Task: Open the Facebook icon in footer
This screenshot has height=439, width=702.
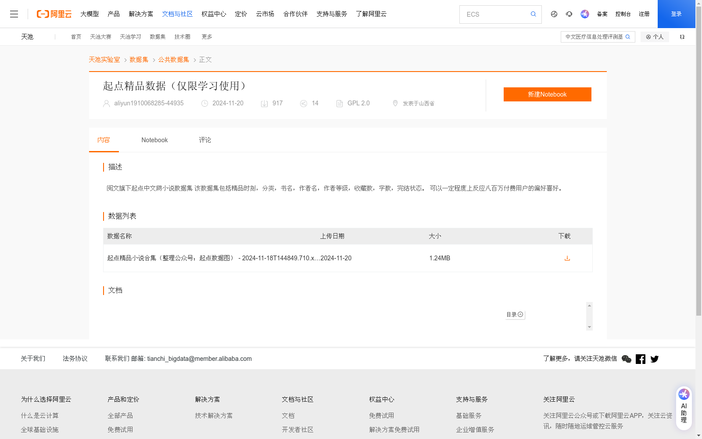Action: click(x=641, y=359)
